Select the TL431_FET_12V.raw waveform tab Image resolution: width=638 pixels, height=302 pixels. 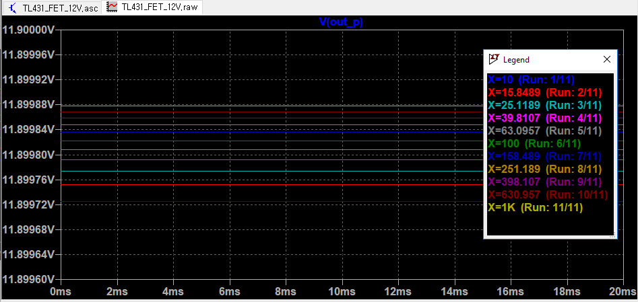(x=152, y=7)
